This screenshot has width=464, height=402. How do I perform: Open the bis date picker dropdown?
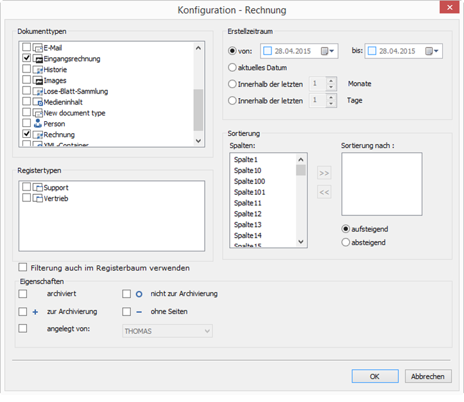433,51
